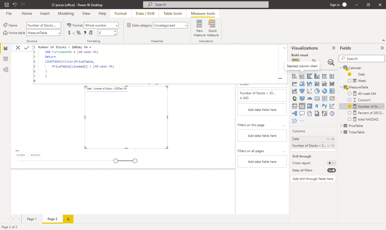This screenshot has width=386, height=230.
Task: Open the Data view from the left sidebar
Action: (x=6, y=59)
